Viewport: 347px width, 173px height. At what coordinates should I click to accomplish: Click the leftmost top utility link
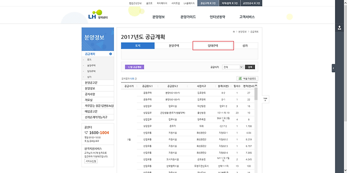click(135, 3)
